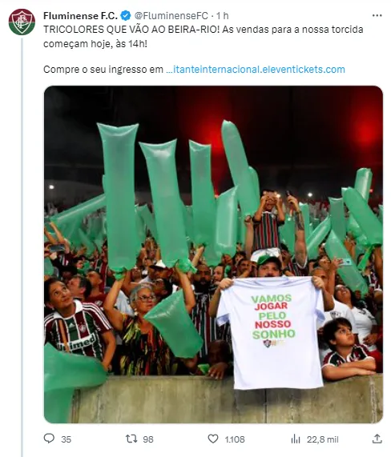Click the tweet text about Beira-Rio sales
The width and height of the screenshot is (391, 457).
tap(204, 37)
